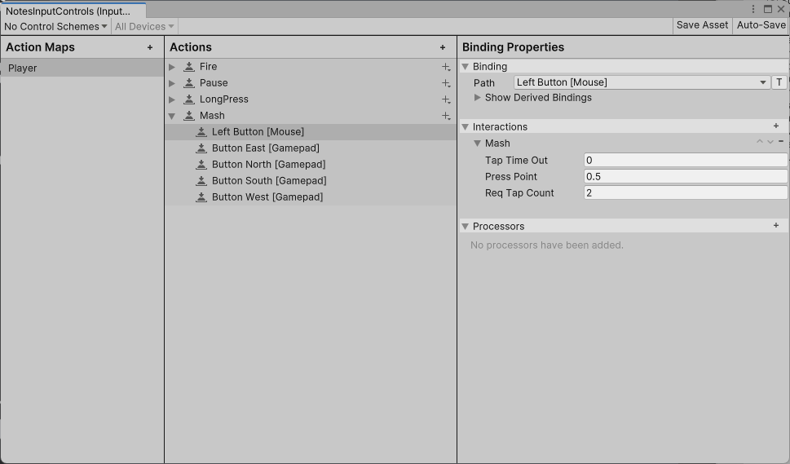
Task: Add a new action in Actions panel
Action: [x=443, y=47]
